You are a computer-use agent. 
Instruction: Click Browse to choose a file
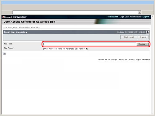(x=143, y=44)
